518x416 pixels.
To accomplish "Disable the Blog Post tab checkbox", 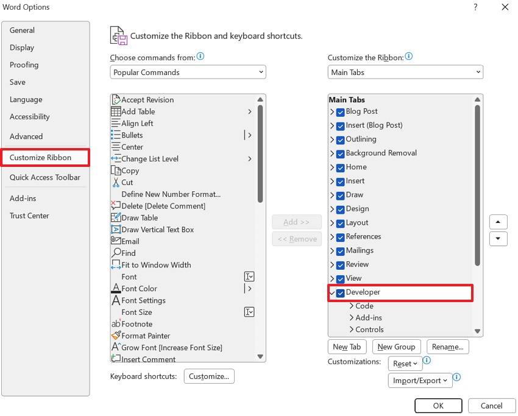I will pos(339,111).
